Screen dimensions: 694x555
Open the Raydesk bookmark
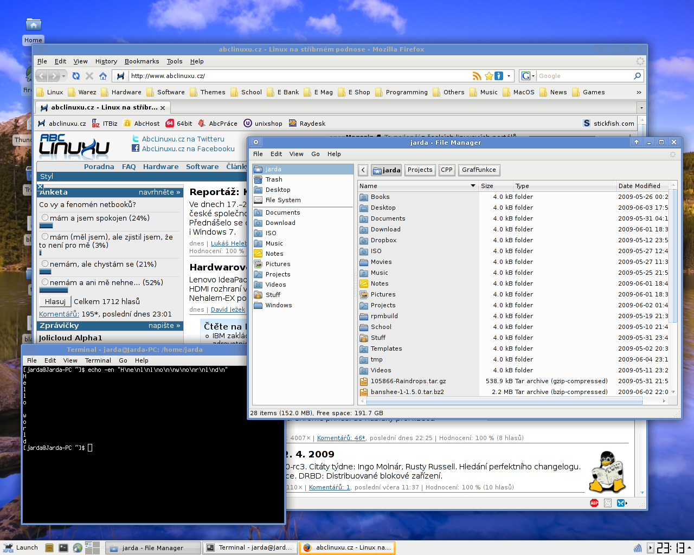(x=307, y=124)
